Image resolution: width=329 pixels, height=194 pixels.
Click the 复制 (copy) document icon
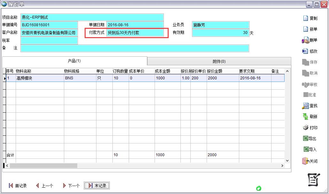[x=305, y=18]
